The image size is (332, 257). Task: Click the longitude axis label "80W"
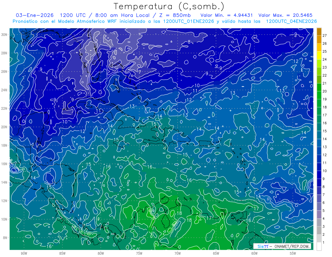pos(101,253)
